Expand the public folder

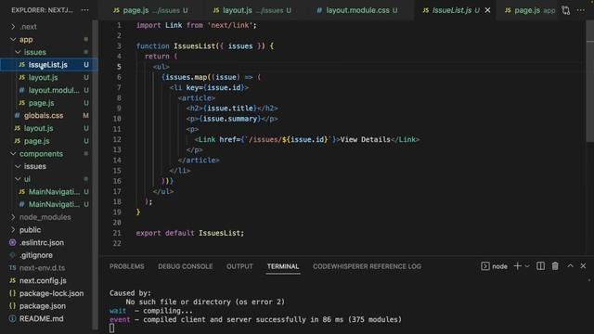click(13, 230)
